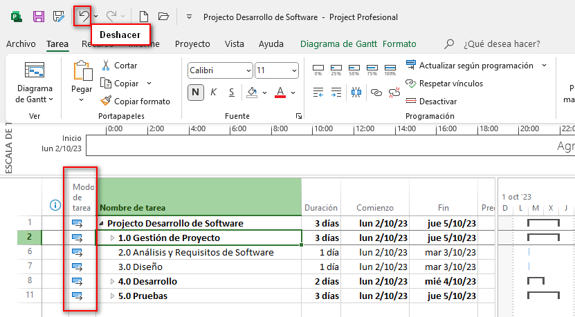Toggle italic formatting (K button)

point(213,92)
